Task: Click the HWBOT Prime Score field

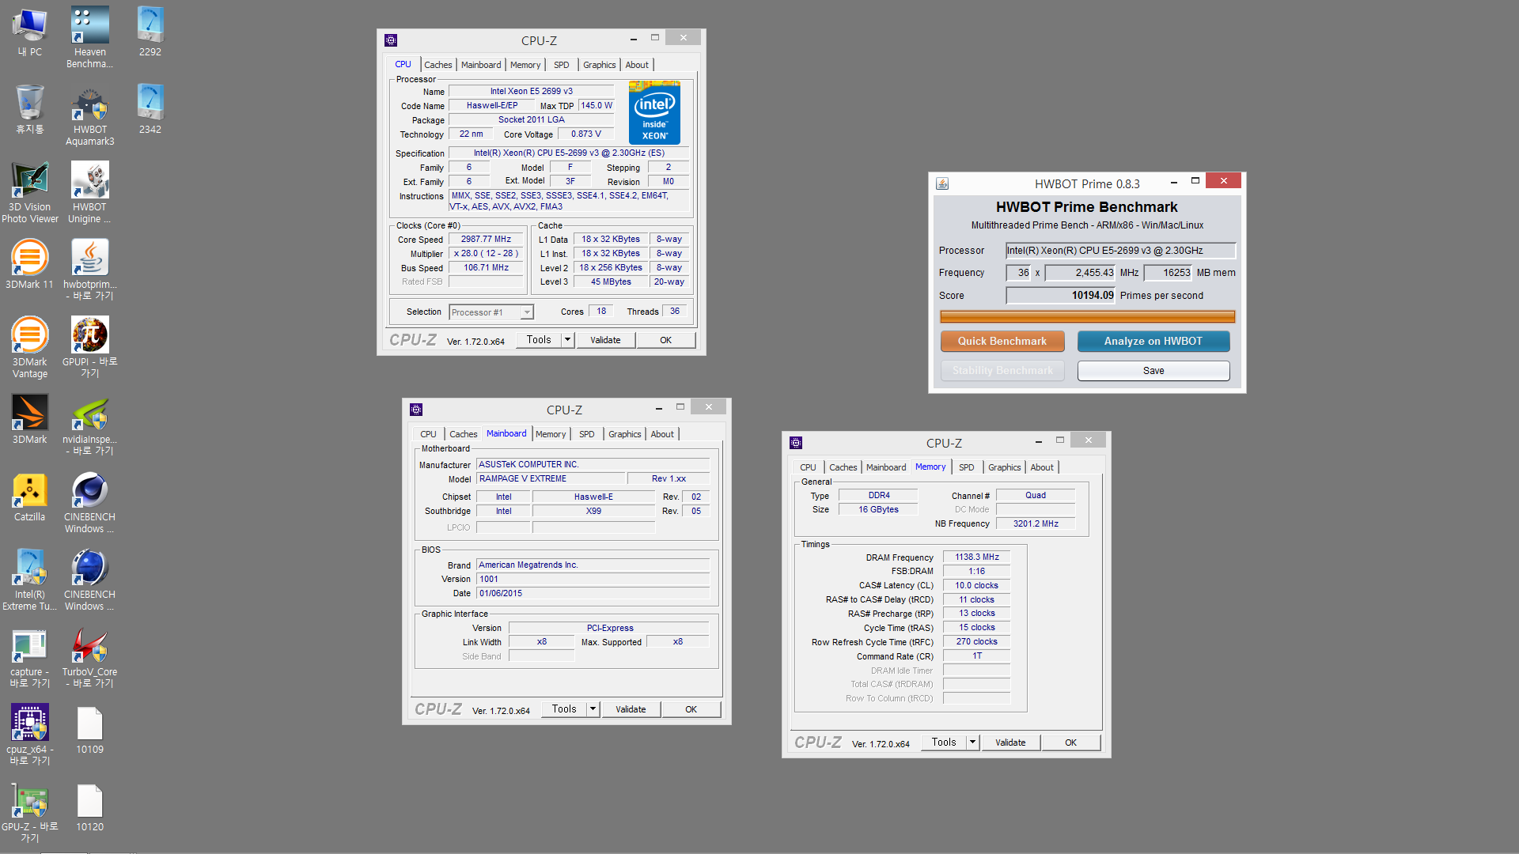Action: pyautogui.click(x=1060, y=296)
